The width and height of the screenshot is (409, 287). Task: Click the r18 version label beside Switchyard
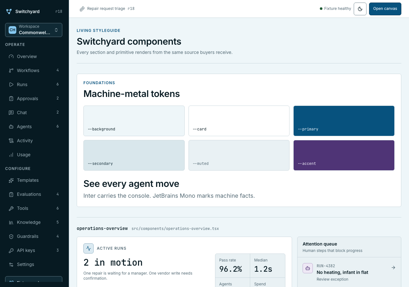[x=59, y=11]
